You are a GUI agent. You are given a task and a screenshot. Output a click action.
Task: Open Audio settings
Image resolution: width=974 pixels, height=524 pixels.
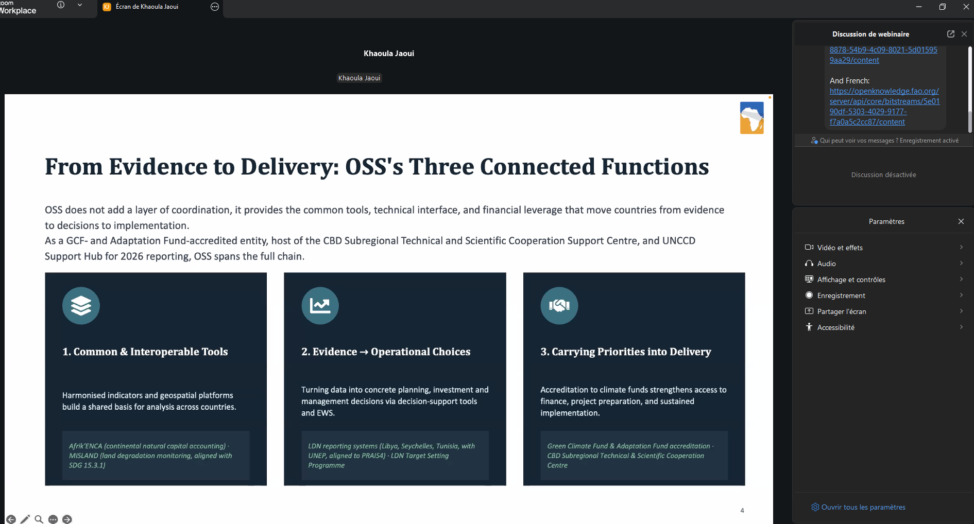point(884,264)
